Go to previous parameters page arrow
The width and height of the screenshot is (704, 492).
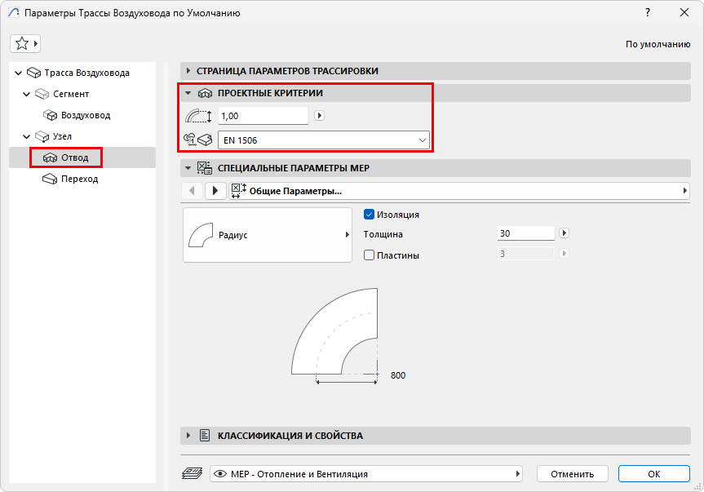coord(193,191)
